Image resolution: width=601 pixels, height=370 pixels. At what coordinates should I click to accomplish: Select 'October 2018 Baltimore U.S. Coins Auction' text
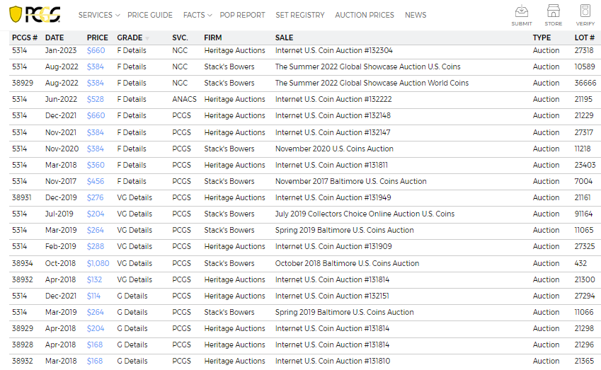coord(348,263)
